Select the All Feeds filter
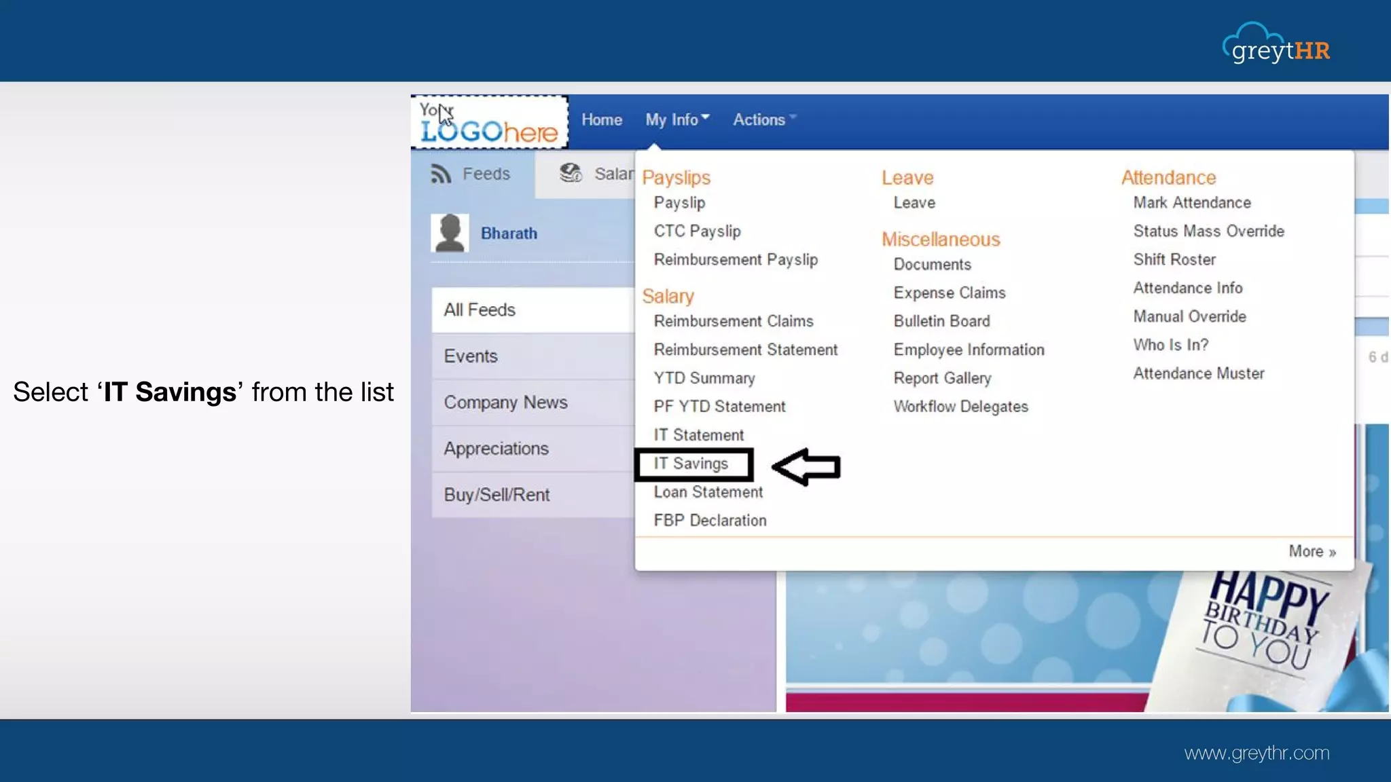 480,310
